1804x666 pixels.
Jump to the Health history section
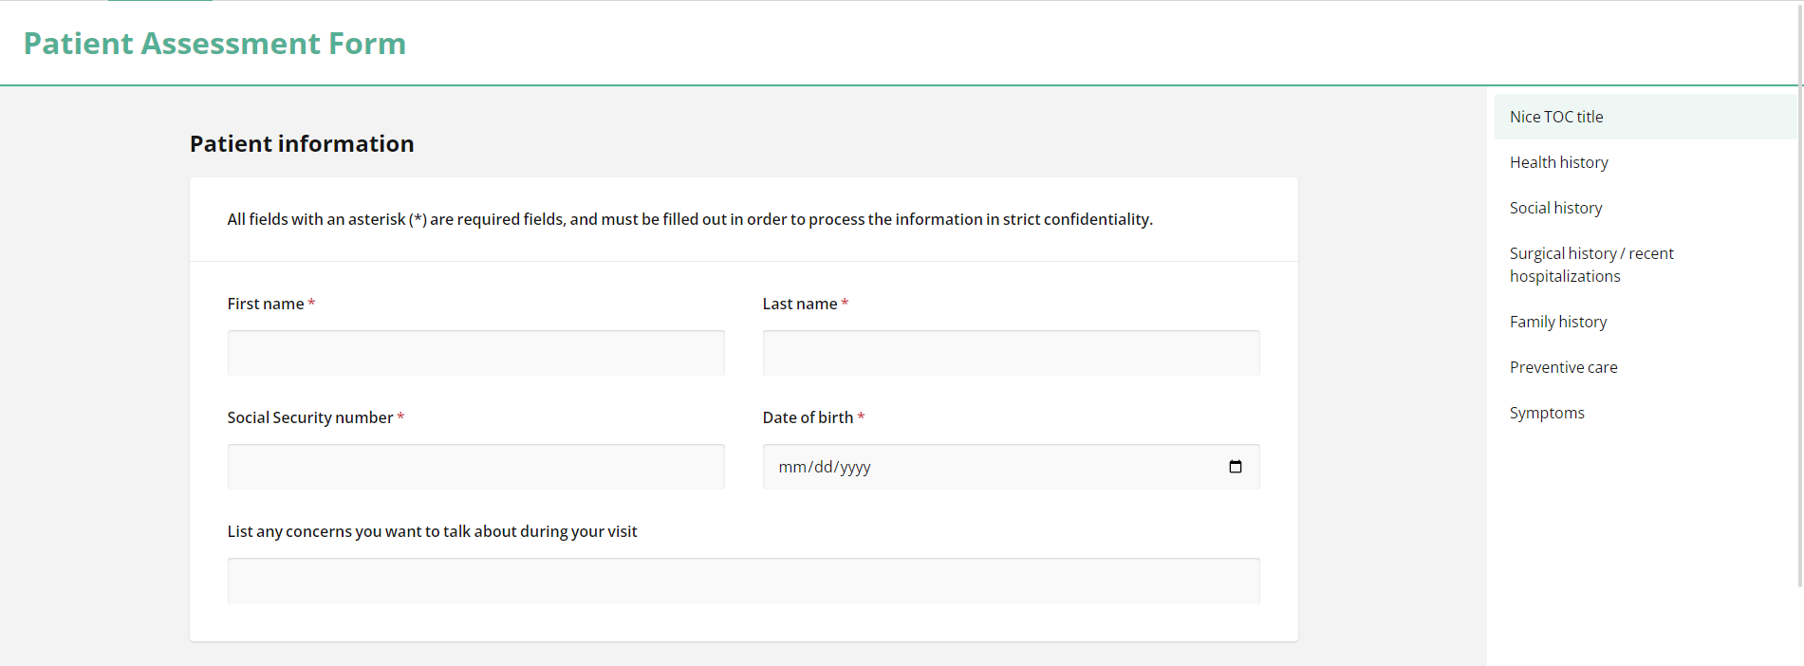coord(1558,161)
